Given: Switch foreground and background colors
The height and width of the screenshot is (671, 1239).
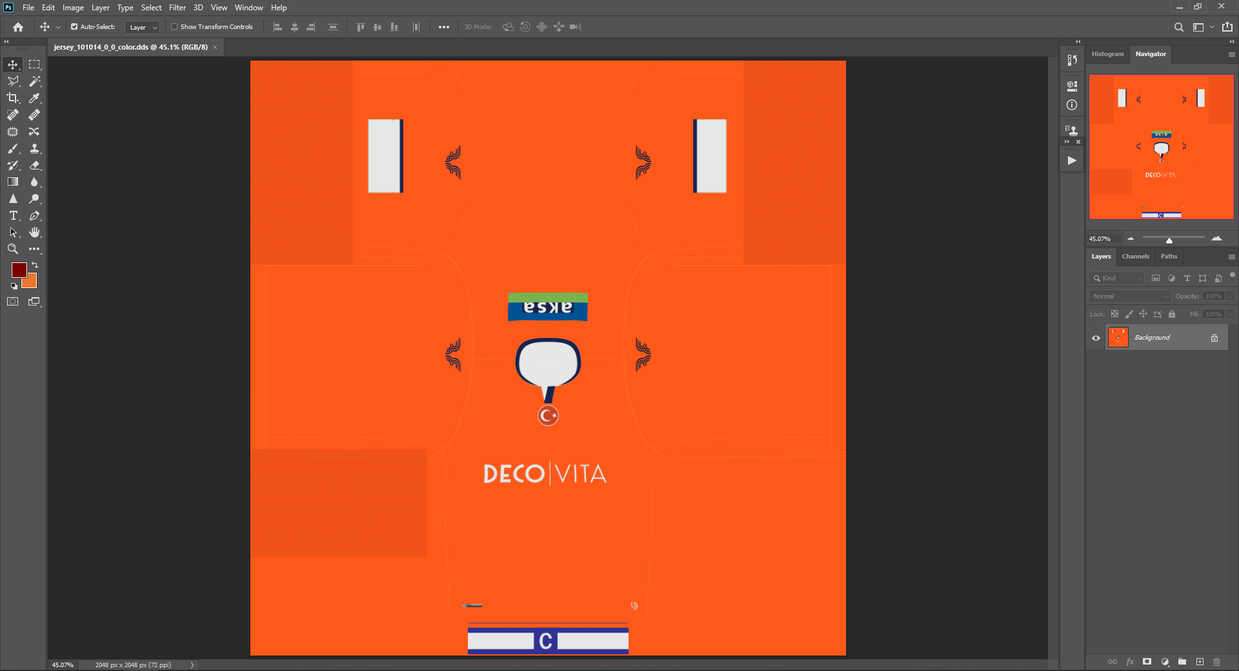Looking at the screenshot, I should [35, 265].
